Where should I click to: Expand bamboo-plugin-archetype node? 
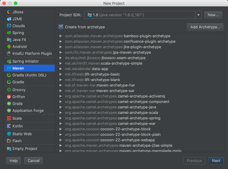click(x=61, y=36)
